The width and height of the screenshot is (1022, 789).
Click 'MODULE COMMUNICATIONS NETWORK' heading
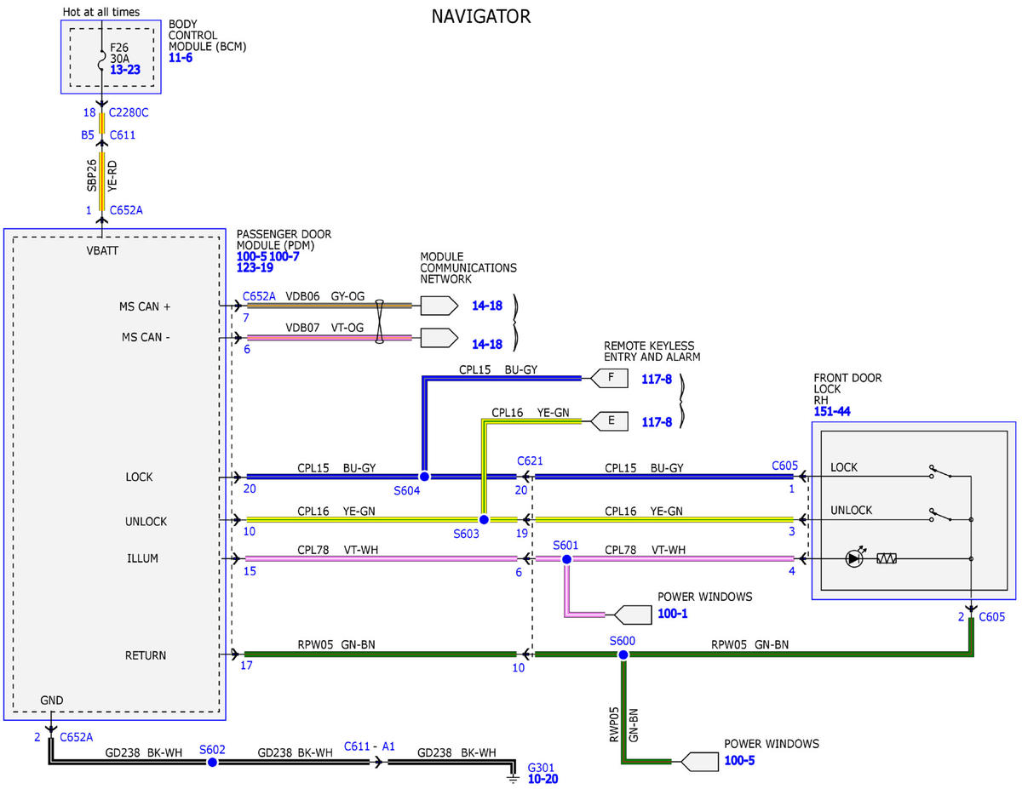[468, 267]
